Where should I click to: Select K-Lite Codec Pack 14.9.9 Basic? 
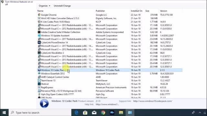[55, 22]
